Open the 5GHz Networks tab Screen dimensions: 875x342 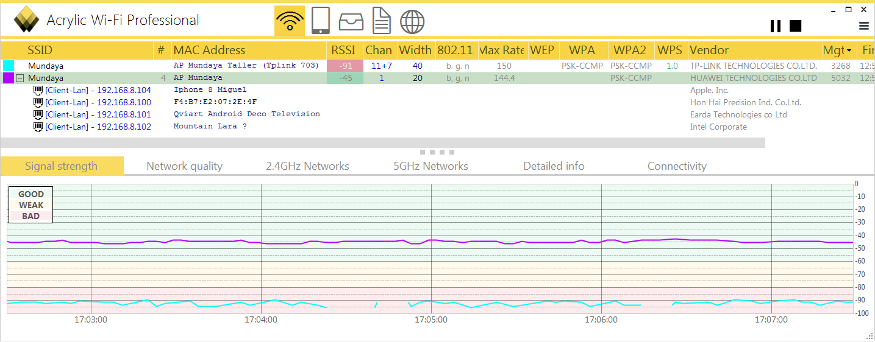pyautogui.click(x=430, y=166)
